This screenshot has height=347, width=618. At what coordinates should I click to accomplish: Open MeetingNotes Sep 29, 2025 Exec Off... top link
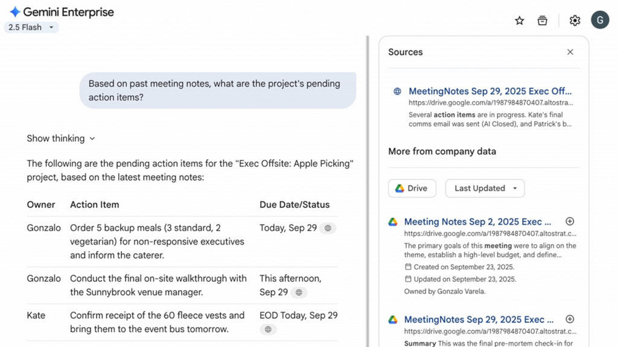click(x=490, y=92)
